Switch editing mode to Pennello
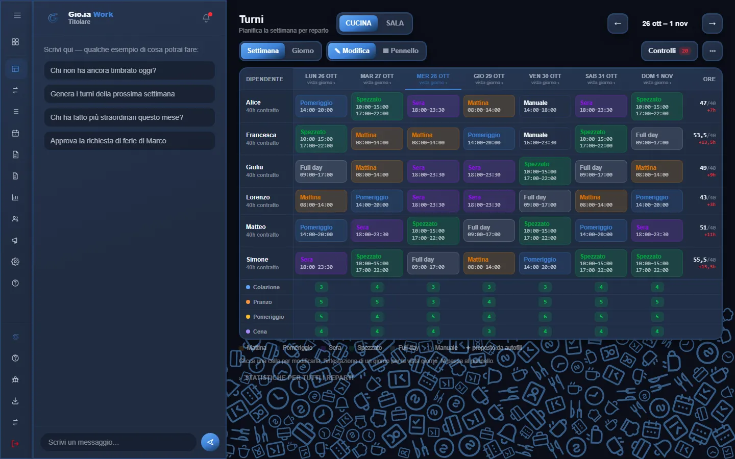This screenshot has height=459, width=735. click(x=401, y=51)
